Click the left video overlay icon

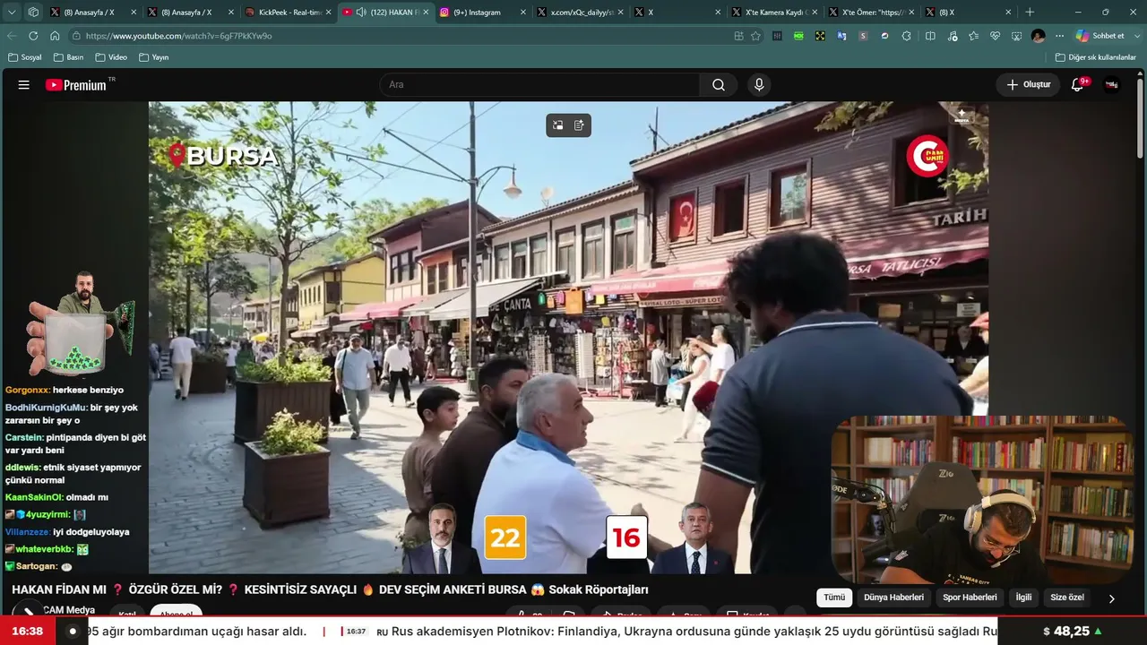pos(557,125)
